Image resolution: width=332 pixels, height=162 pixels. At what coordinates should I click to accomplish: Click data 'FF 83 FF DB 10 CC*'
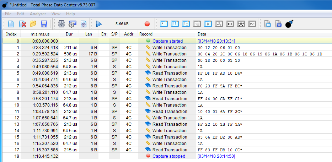(220, 150)
